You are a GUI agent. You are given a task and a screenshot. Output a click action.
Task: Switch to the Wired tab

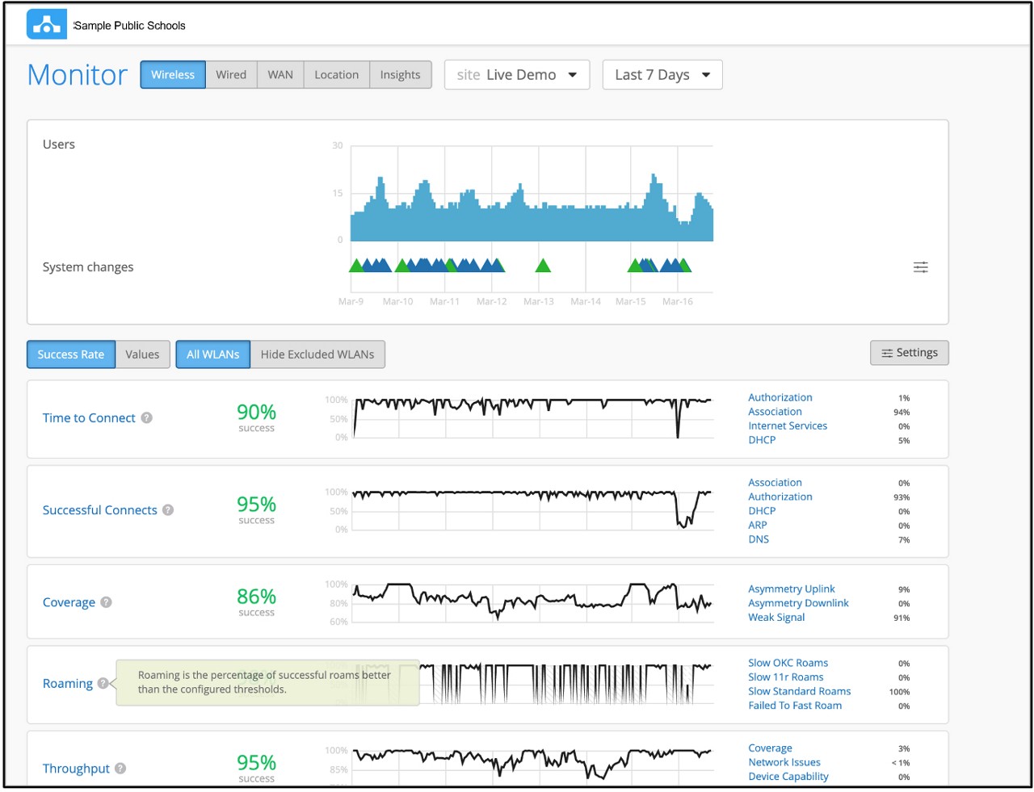(x=231, y=75)
